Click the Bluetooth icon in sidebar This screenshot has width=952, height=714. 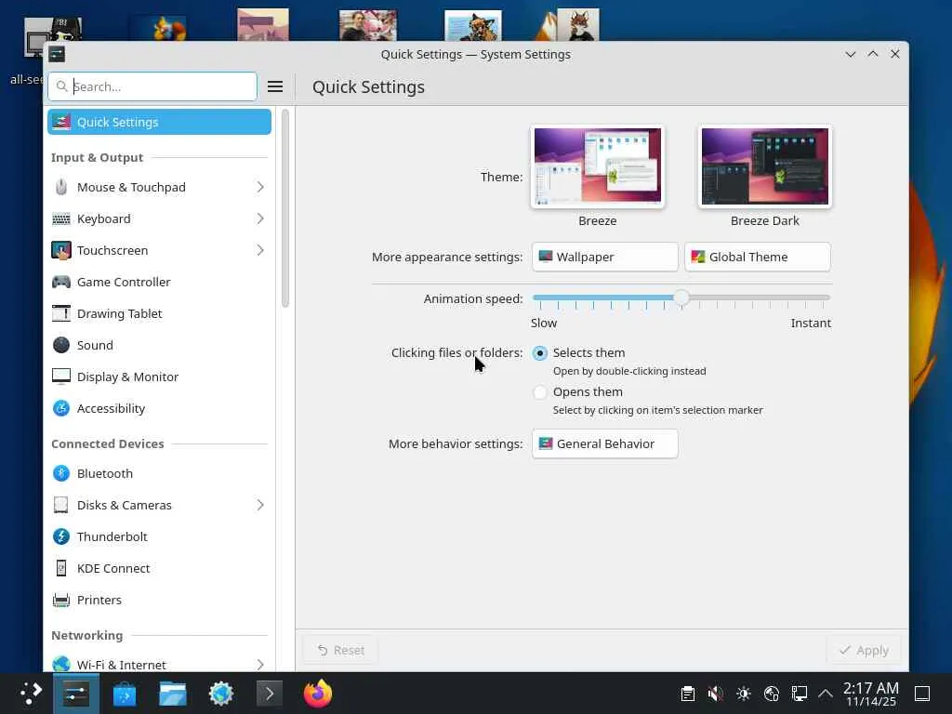point(60,473)
